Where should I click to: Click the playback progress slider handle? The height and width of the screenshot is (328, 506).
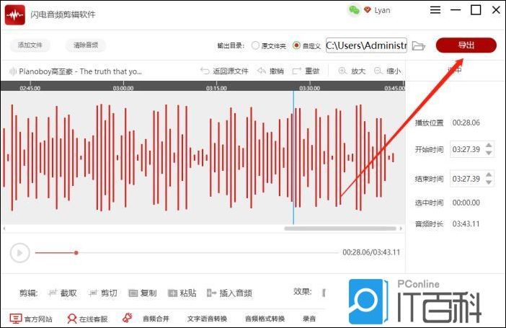click(x=76, y=253)
